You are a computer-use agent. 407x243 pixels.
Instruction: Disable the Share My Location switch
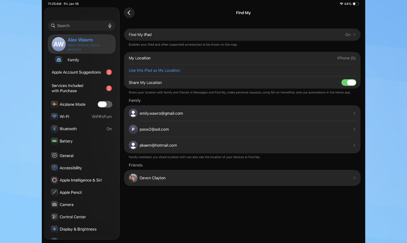(349, 83)
